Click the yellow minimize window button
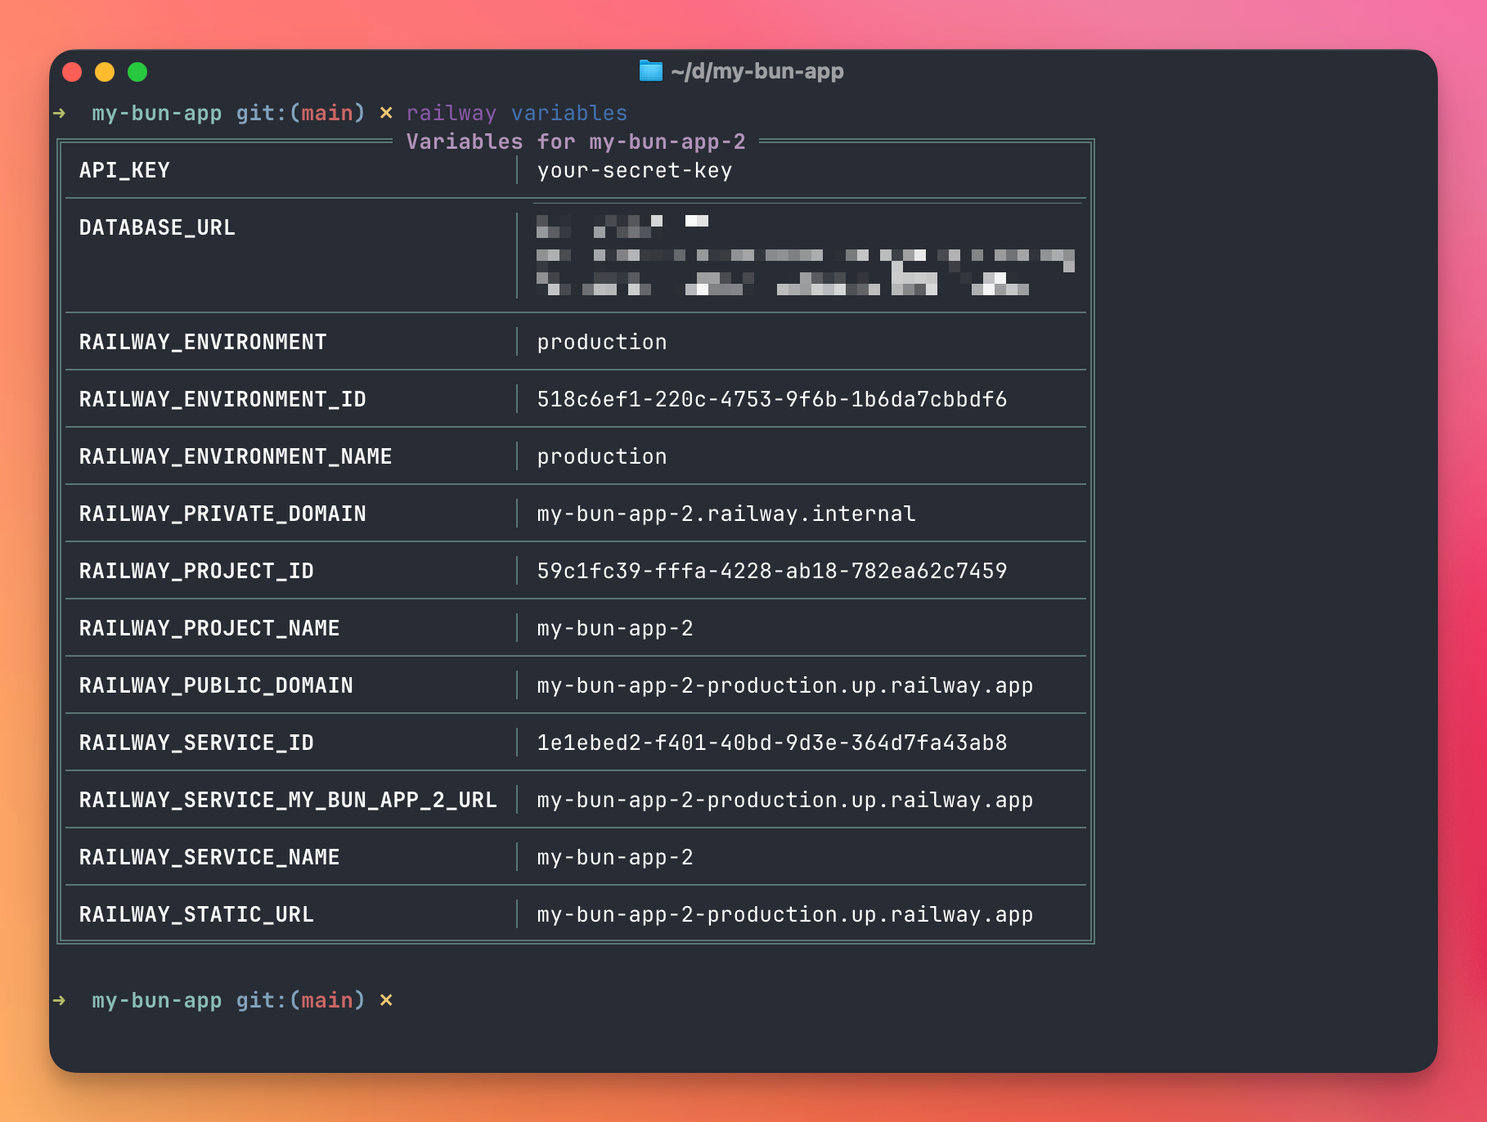The width and height of the screenshot is (1487, 1122). [x=105, y=72]
